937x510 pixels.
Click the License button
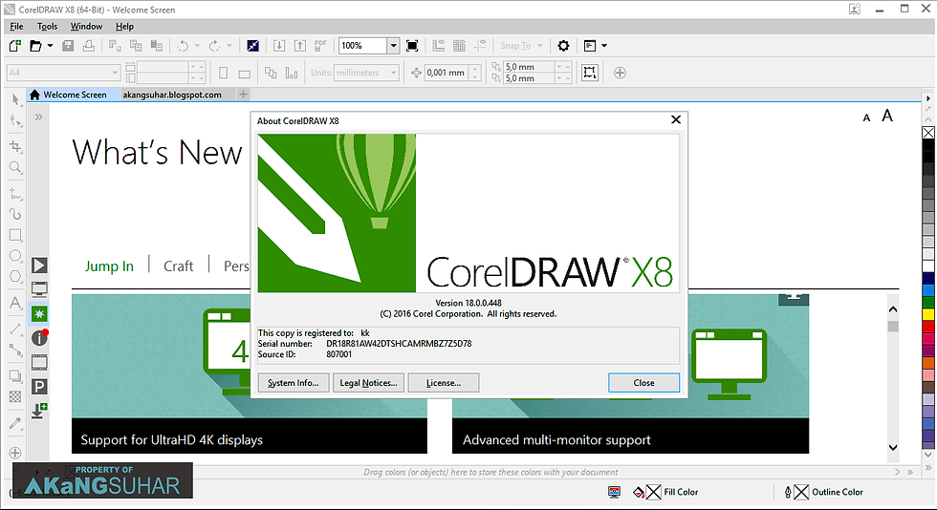point(444,383)
